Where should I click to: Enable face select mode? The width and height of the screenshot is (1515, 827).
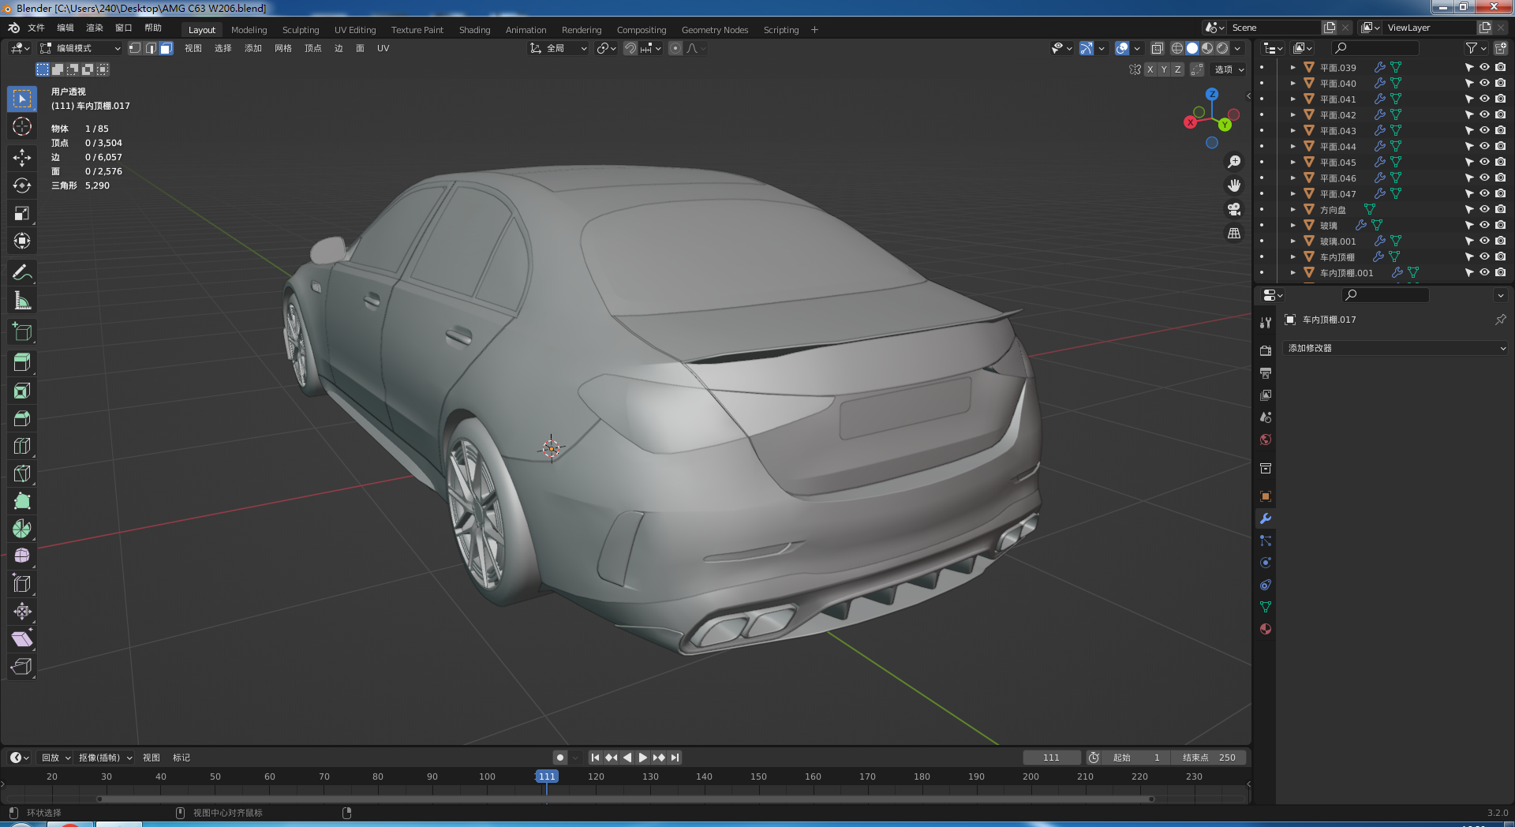[166, 48]
